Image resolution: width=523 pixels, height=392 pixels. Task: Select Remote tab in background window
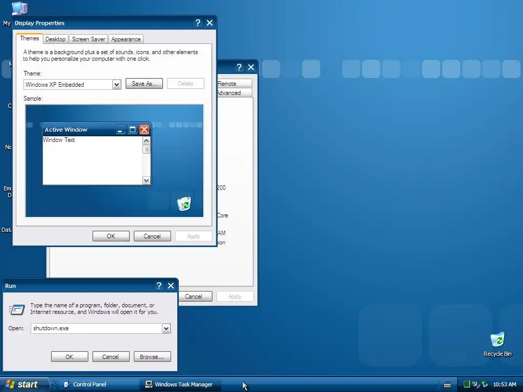tap(234, 84)
